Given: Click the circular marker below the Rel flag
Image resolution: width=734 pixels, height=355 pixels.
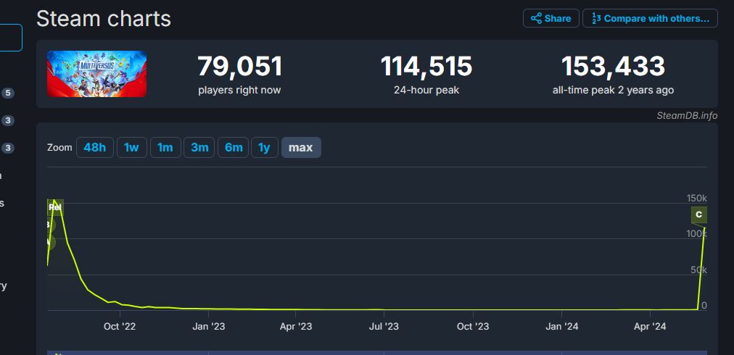Looking at the screenshot, I should pos(49,225).
